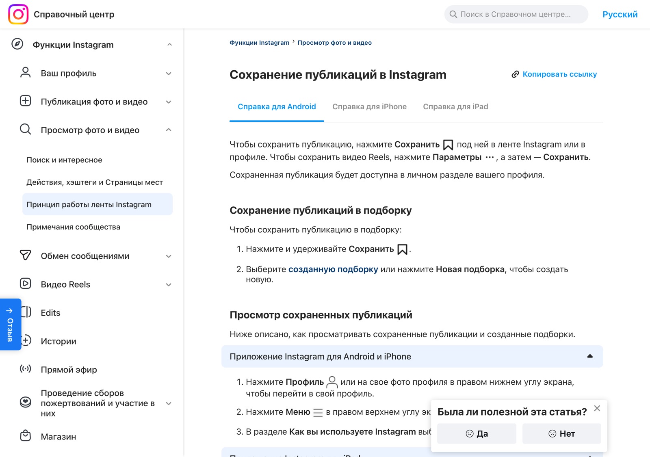
Task: Click the compass icon beside Функции Instagram
Action: coord(17,44)
